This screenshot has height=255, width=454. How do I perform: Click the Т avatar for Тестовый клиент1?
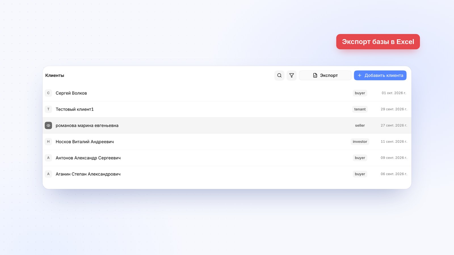pos(48,109)
